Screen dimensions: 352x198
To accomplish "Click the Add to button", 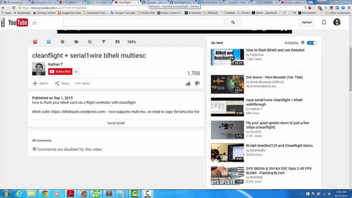I will click(40, 83).
